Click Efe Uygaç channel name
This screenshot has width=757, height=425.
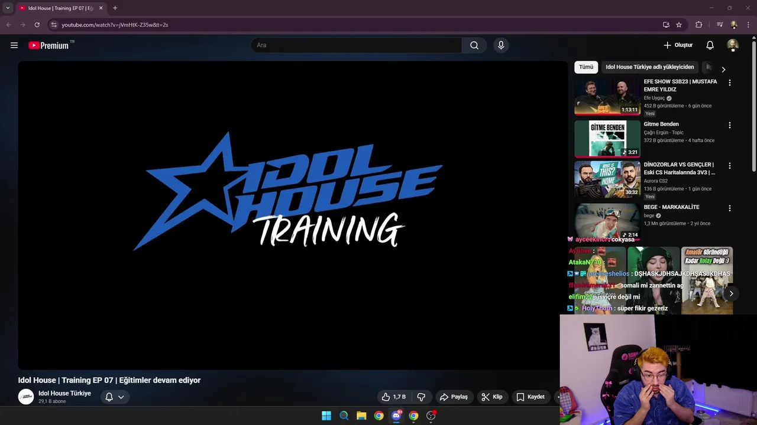(654, 98)
